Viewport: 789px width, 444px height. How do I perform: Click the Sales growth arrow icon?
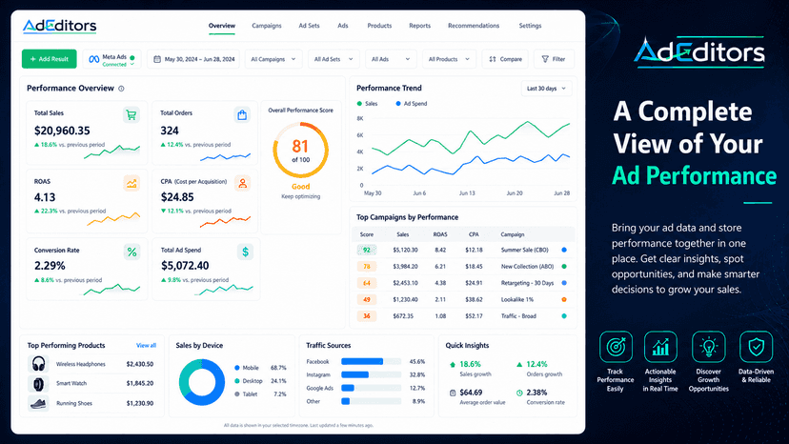(453, 365)
